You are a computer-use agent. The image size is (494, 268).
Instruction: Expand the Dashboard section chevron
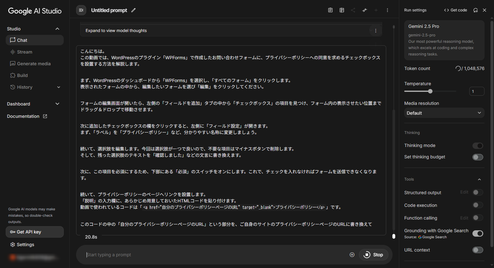pyautogui.click(x=57, y=104)
